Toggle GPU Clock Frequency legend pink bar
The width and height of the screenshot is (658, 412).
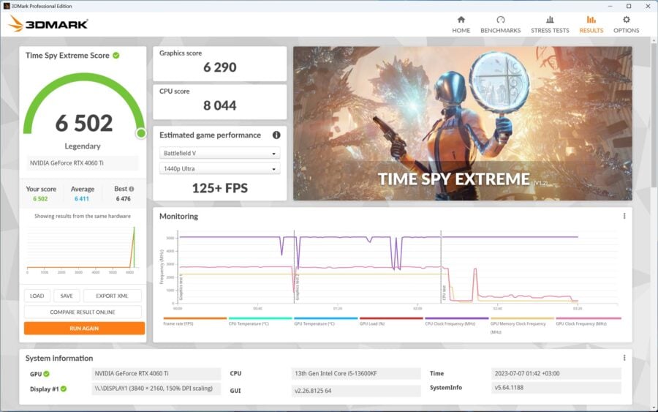pos(588,318)
